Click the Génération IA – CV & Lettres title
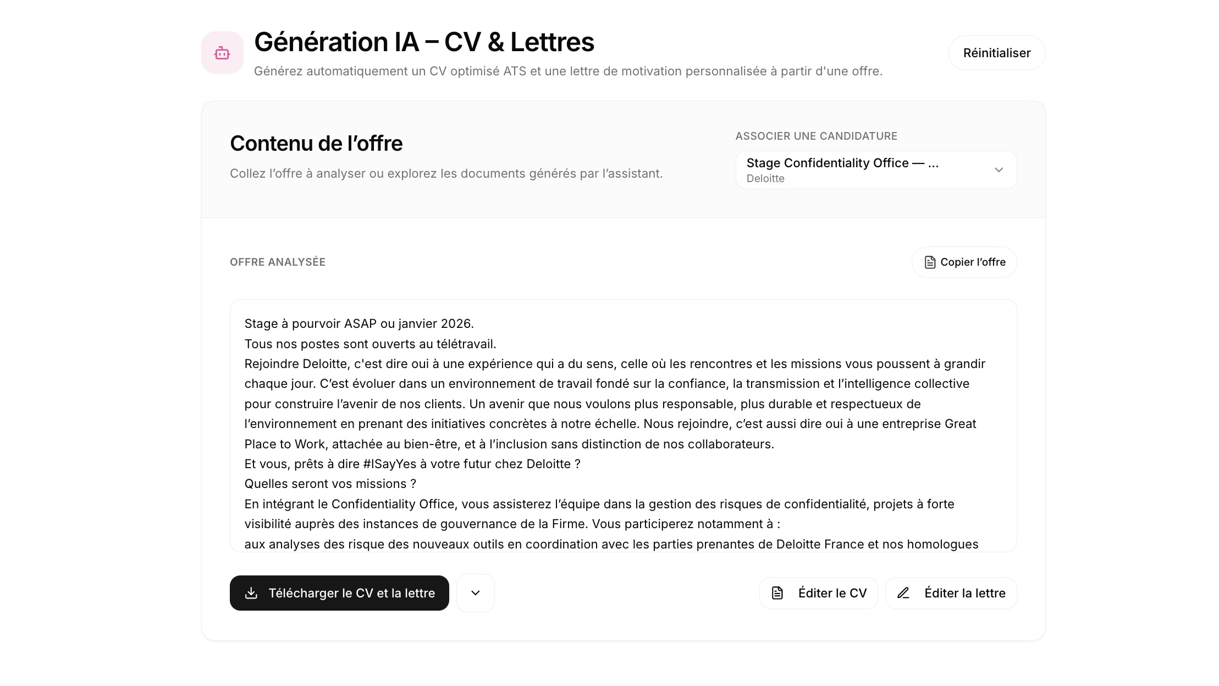 (x=424, y=42)
